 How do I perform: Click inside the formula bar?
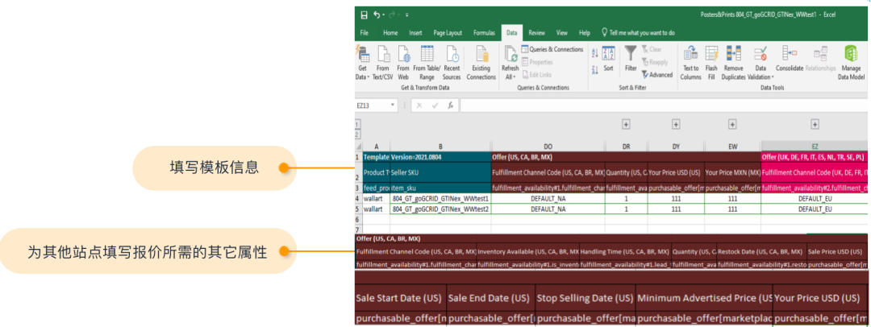(x=645, y=106)
